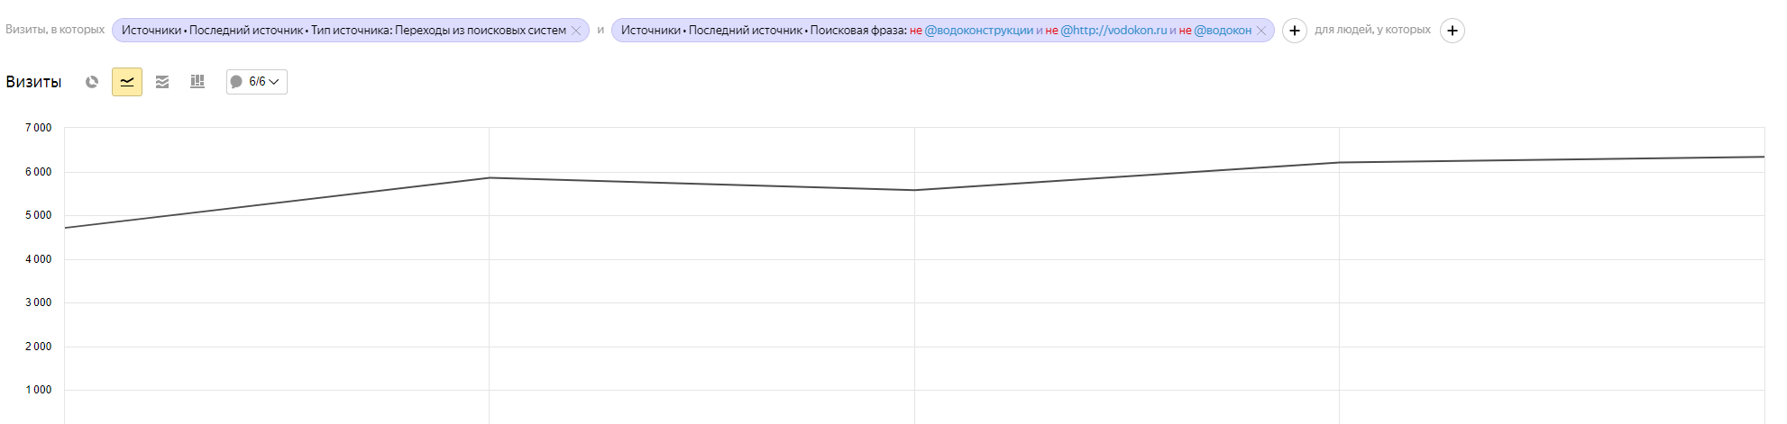Click the @http://vodokon.ru phrase value

1113,31
